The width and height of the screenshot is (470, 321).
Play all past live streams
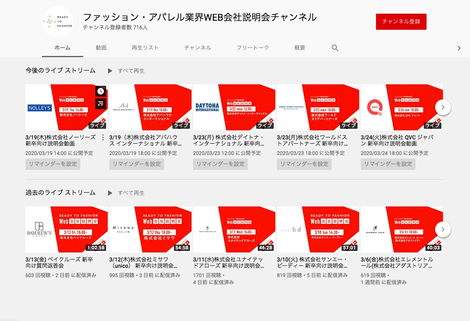tap(126, 193)
